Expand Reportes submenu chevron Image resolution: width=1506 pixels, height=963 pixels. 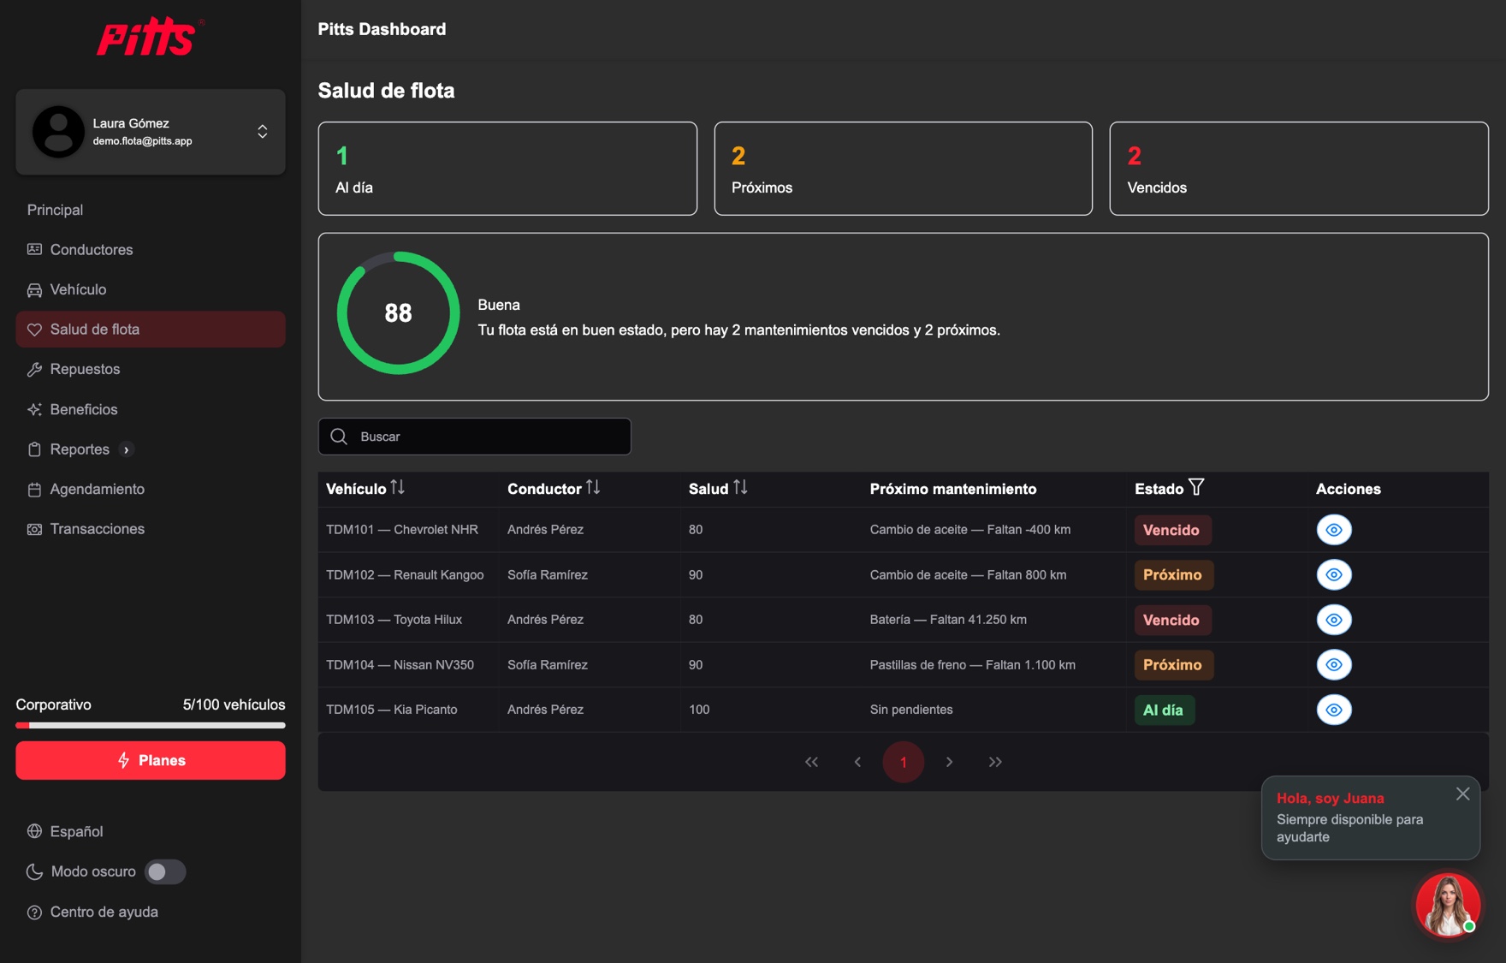pyautogui.click(x=127, y=449)
